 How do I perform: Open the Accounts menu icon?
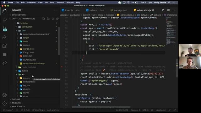[x=4, y=95]
